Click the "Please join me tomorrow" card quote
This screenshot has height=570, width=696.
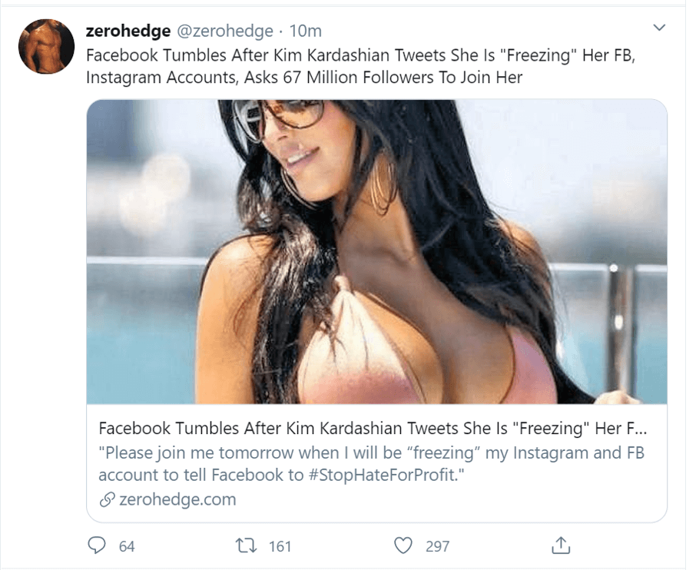pyautogui.click(x=371, y=464)
